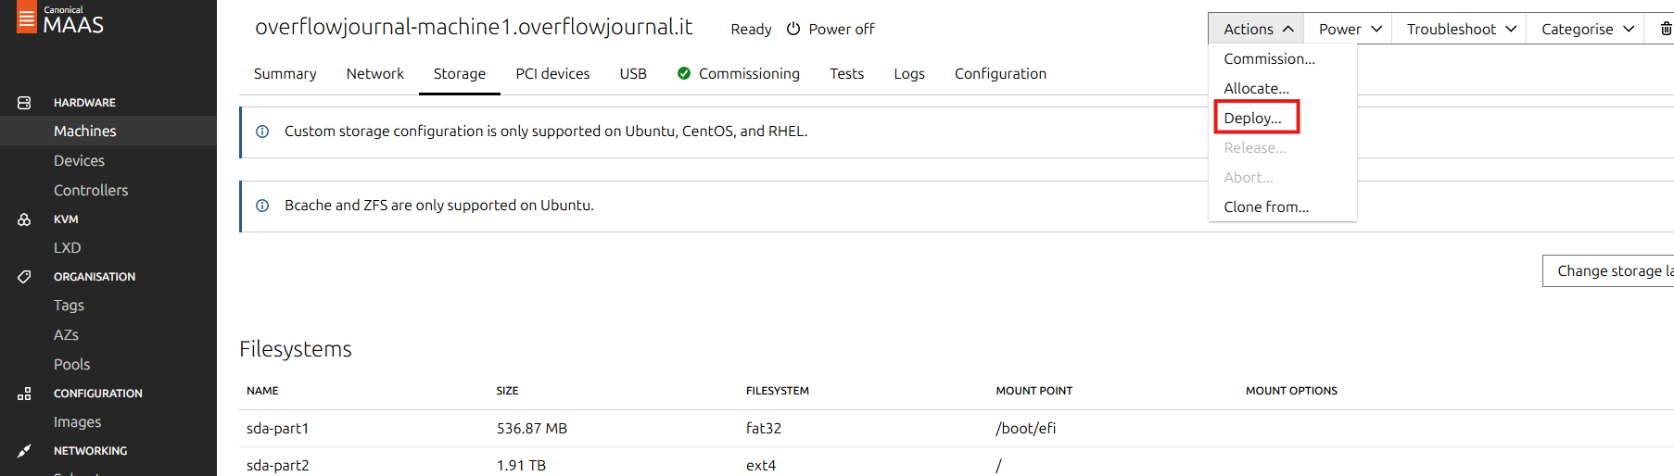
Task: Click the Change storage layout button
Action: click(x=1608, y=271)
